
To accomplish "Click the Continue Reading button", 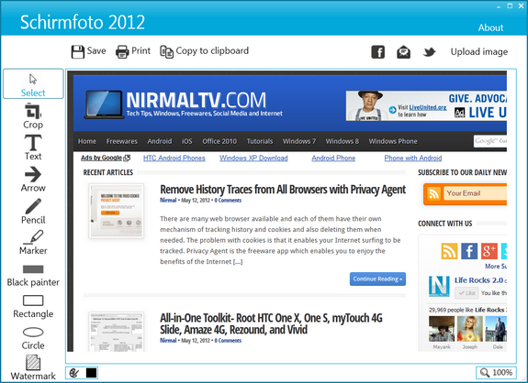I will (377, 279).
